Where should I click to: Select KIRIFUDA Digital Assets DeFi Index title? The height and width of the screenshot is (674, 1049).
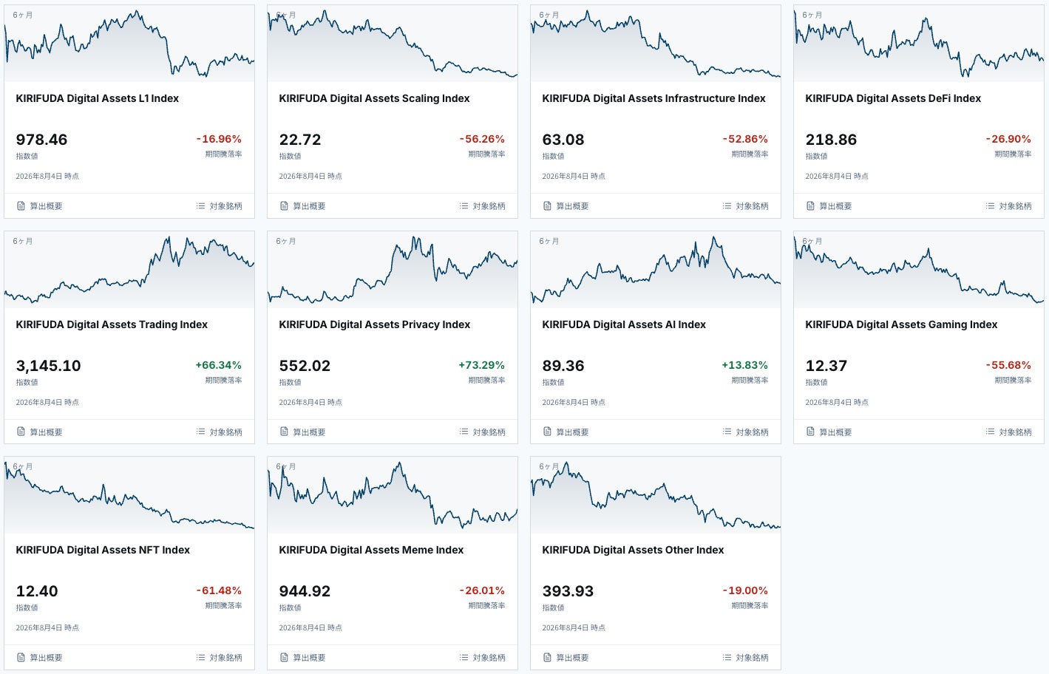[893, 98]
